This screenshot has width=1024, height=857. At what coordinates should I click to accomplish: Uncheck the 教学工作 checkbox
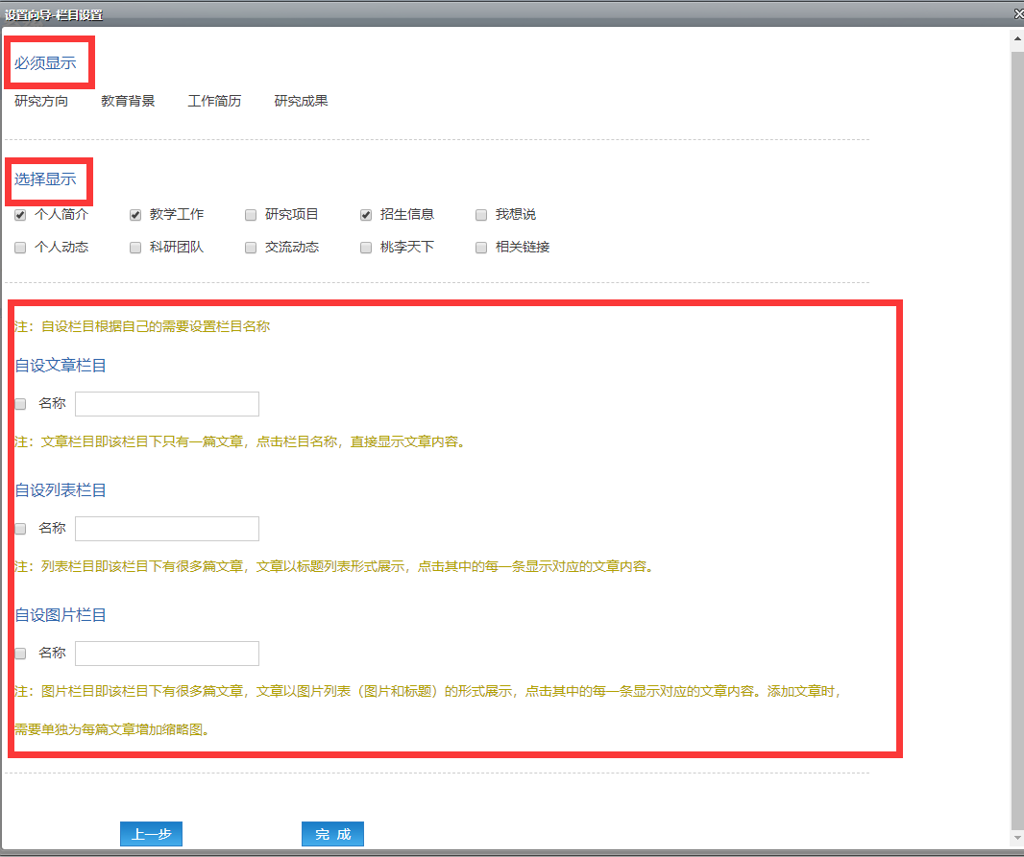click(x=135, y=215)
